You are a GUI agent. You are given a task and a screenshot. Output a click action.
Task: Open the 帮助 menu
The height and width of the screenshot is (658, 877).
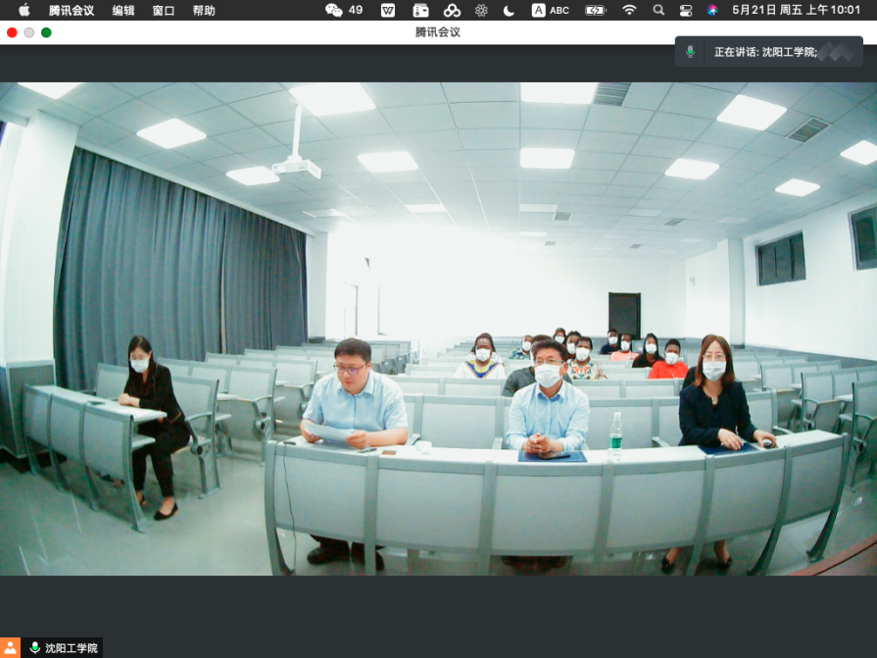point(204,10)
